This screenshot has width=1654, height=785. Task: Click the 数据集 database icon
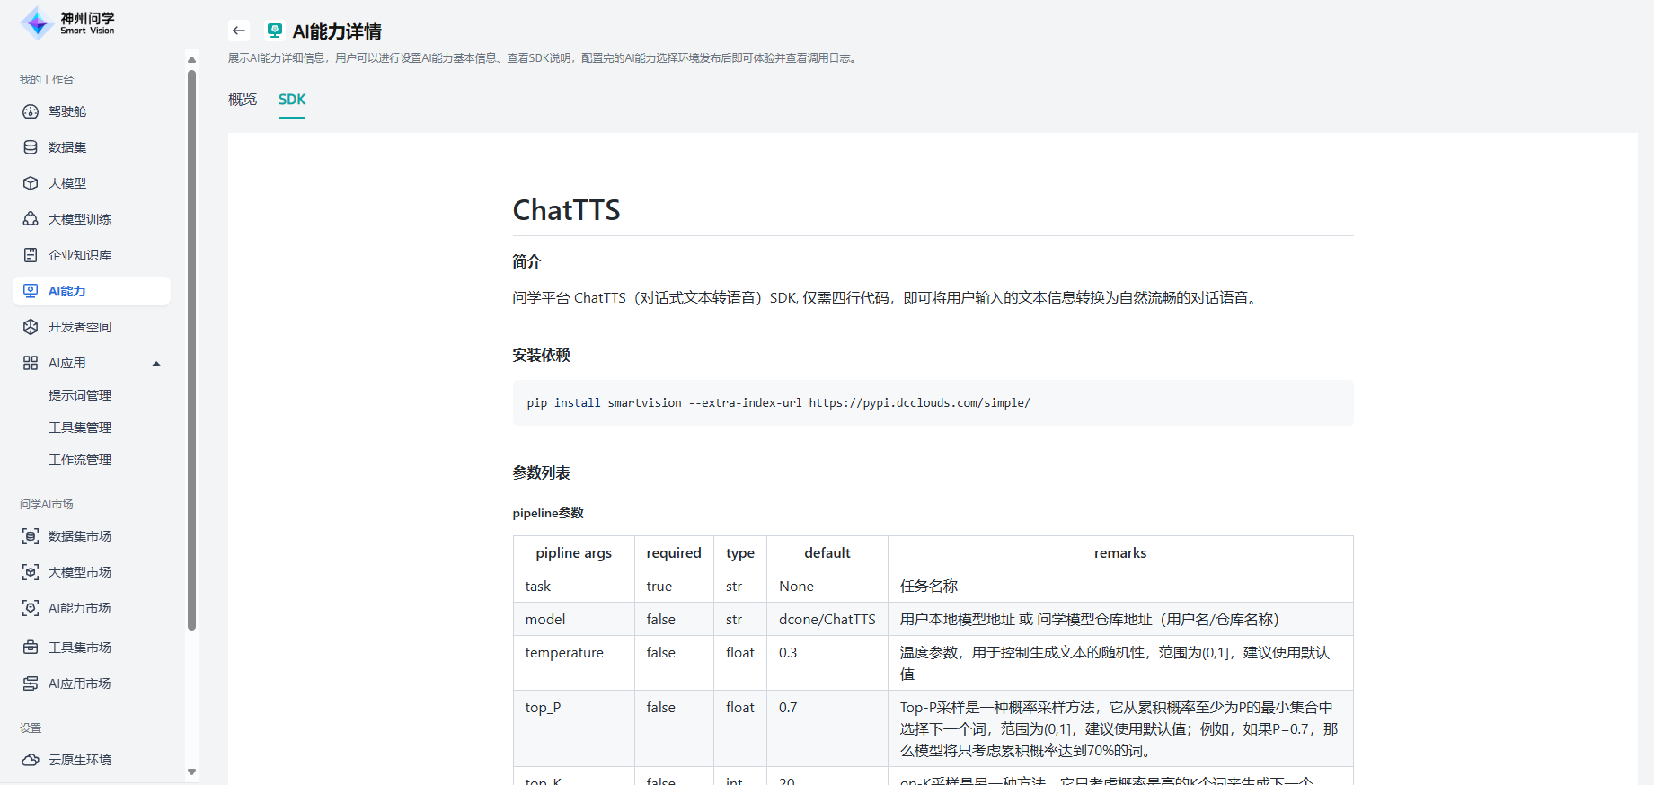(31, 147)
